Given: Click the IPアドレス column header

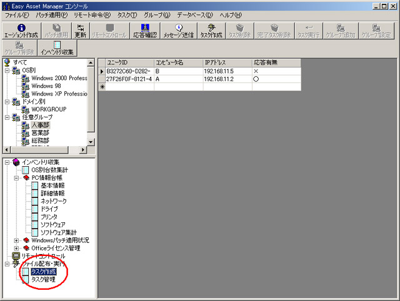Looking at the screenshot, I should click(x=227, y=62).
